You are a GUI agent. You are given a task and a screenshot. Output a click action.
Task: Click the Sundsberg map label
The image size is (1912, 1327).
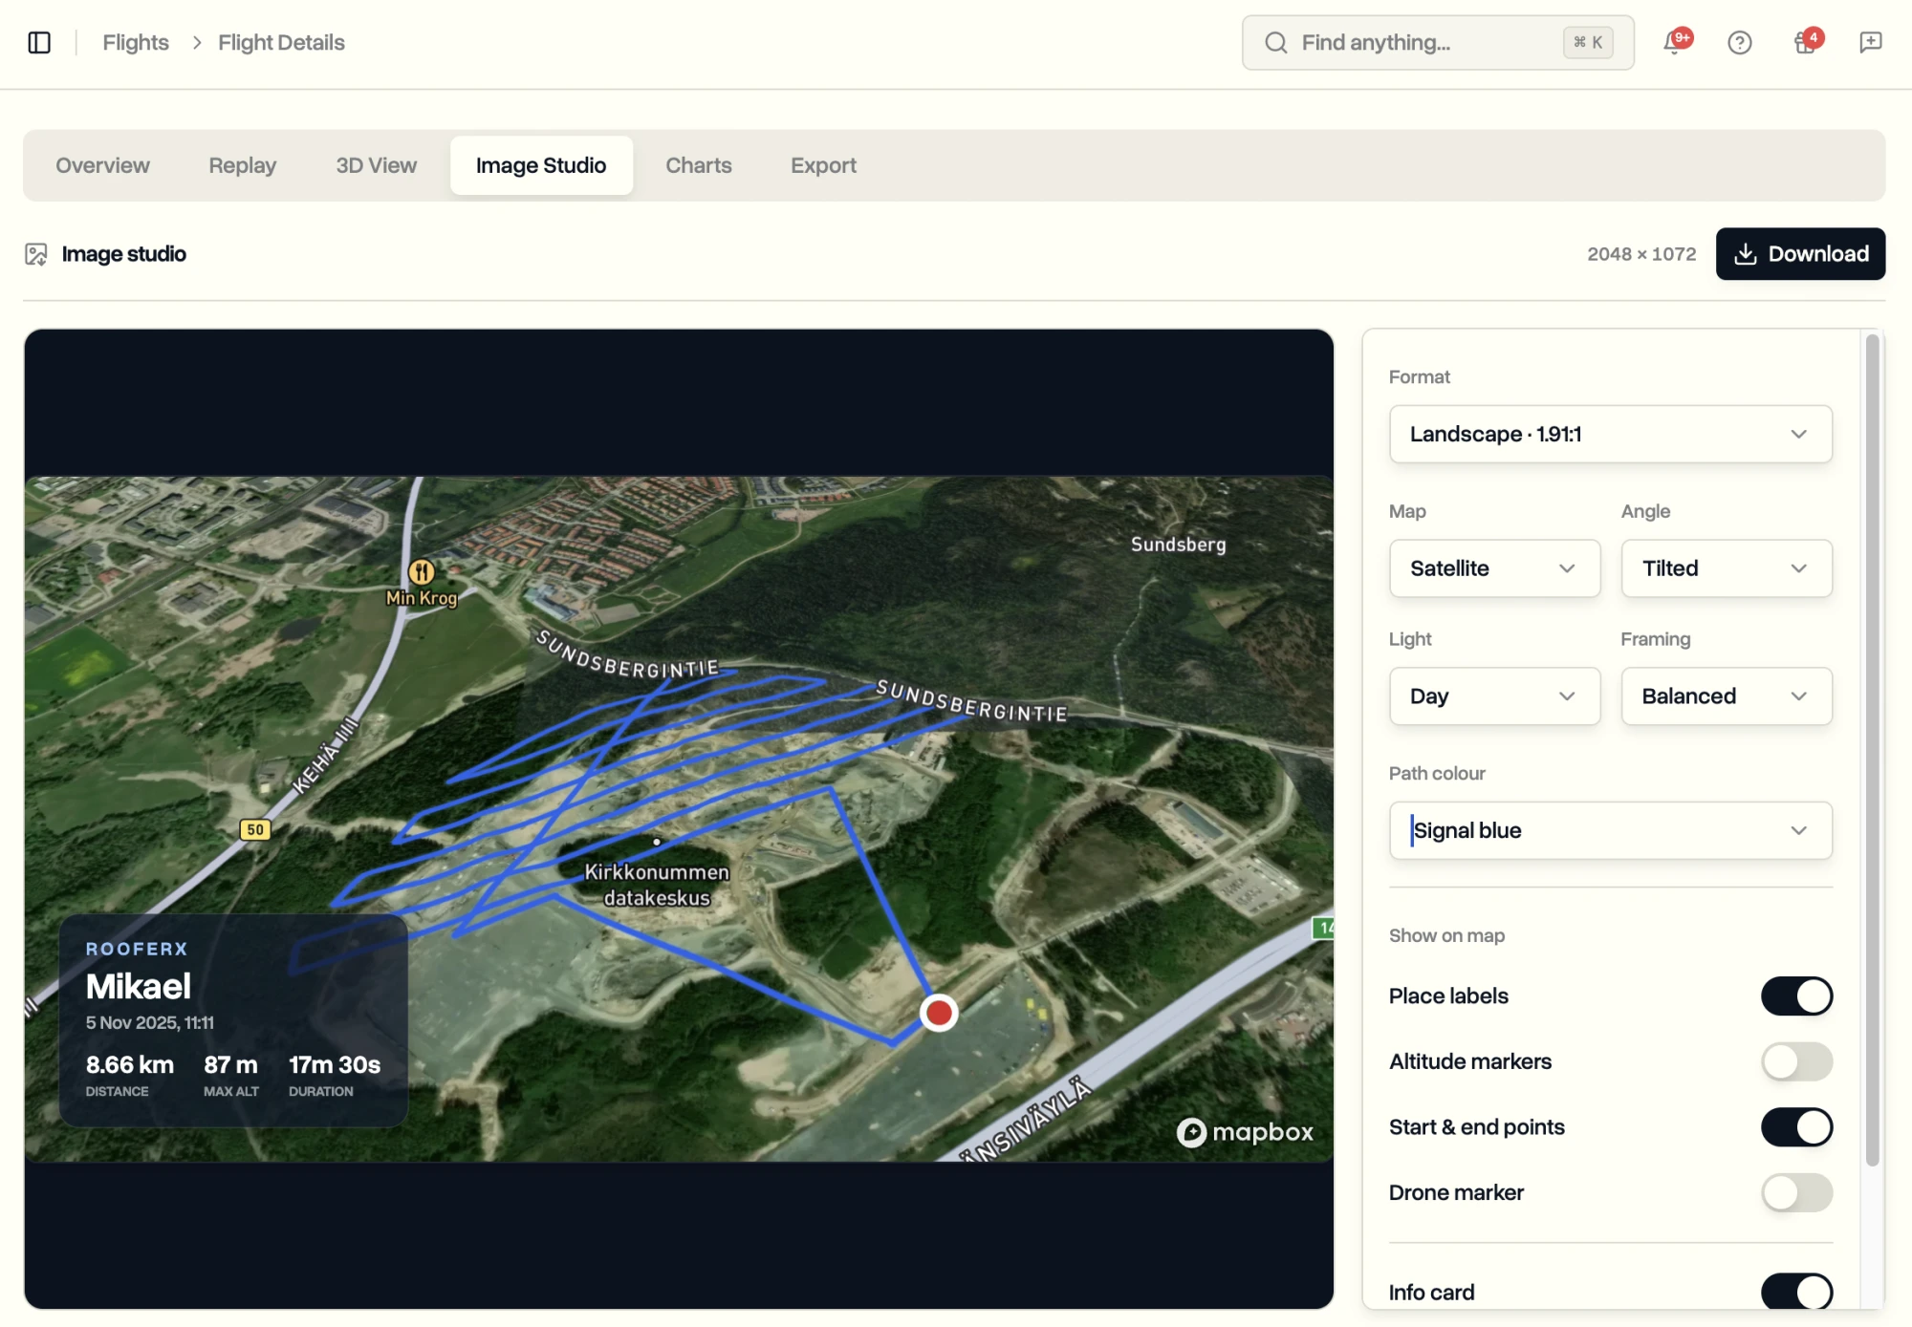[x=1178, y=545]
